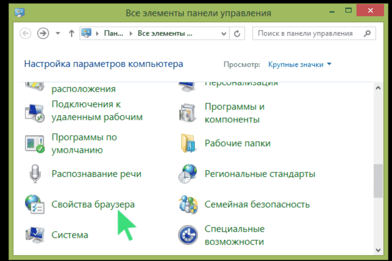Viewport: 392px width, 261px height.
Task: Click the Пан... breadcrumb segment
Action: tap(113, 33)
